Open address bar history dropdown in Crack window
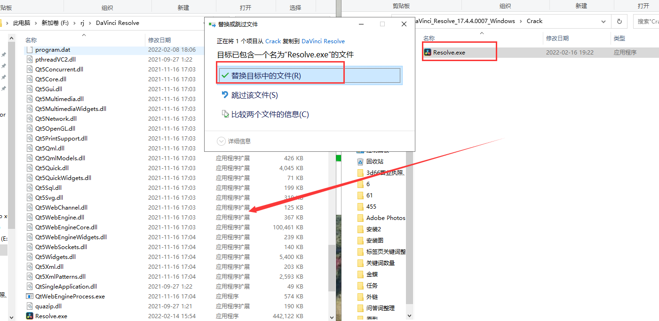 [x=603, y=22]
